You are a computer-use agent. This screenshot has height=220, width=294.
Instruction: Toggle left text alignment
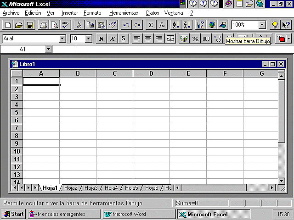(137, 38)
